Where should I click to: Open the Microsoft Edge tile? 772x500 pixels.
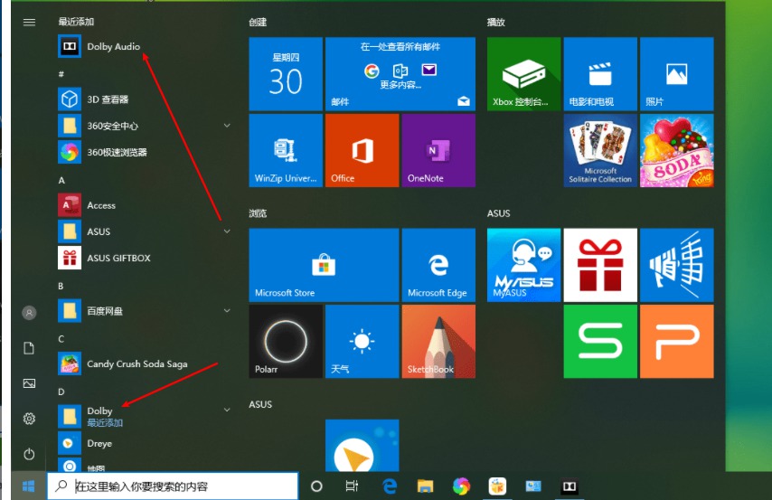438,265
